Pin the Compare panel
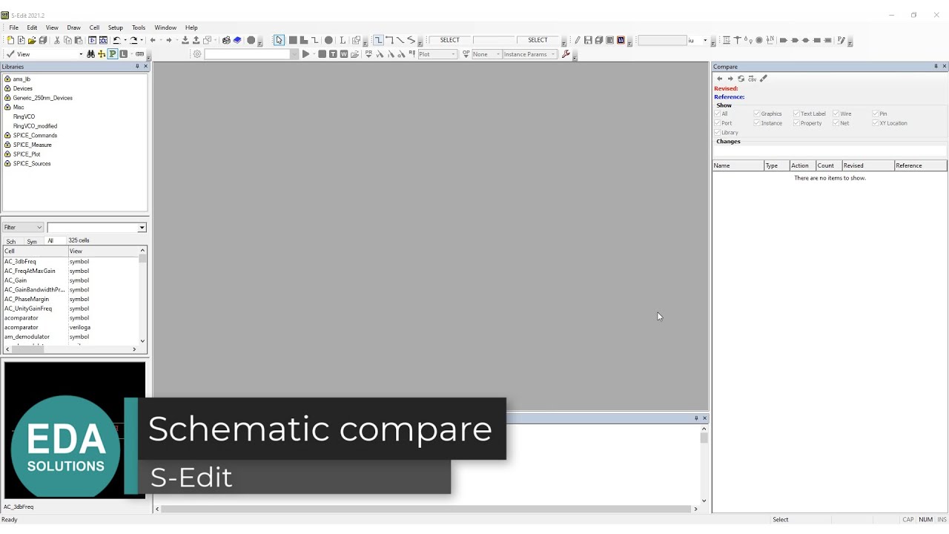 point(936,67)
